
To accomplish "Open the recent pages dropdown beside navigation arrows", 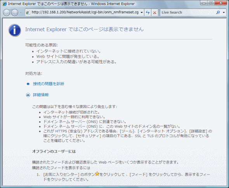I will [21, 13].
